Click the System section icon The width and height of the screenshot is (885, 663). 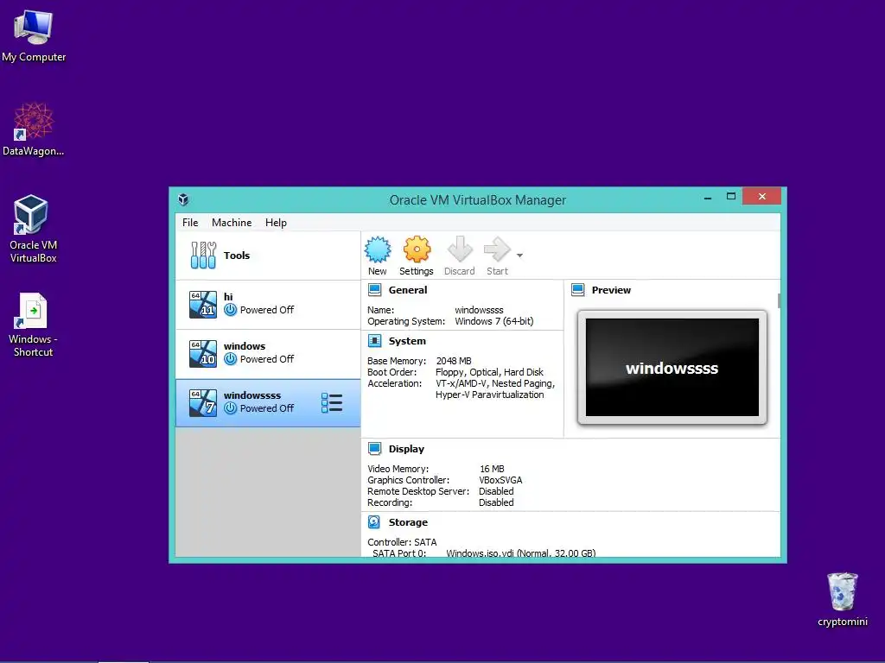coord(375,340)
